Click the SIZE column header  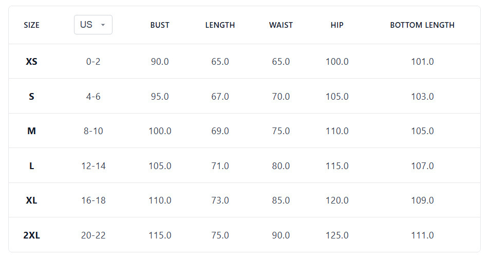coord(31,25)
